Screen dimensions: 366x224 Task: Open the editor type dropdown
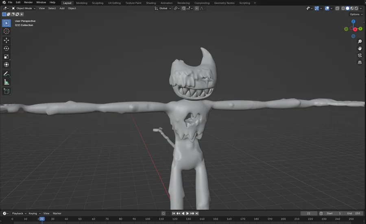(x=6, y=9)
